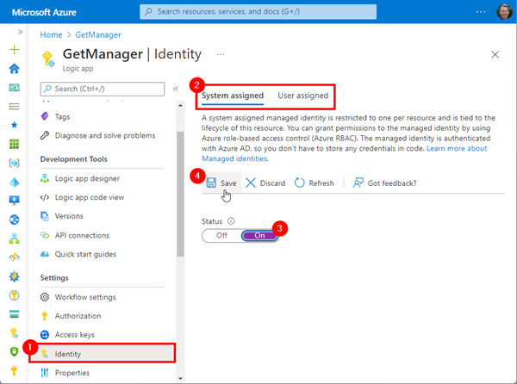Click the Create a resource plus icon

coord(14,50)
